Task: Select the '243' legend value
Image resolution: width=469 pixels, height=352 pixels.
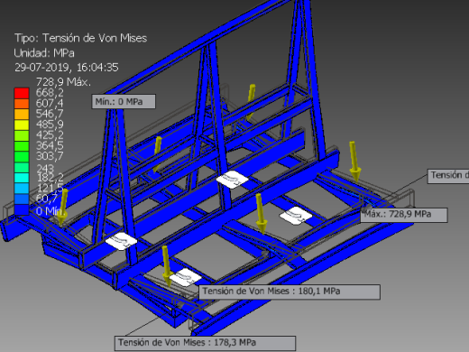Action: [x=45, y=169]
